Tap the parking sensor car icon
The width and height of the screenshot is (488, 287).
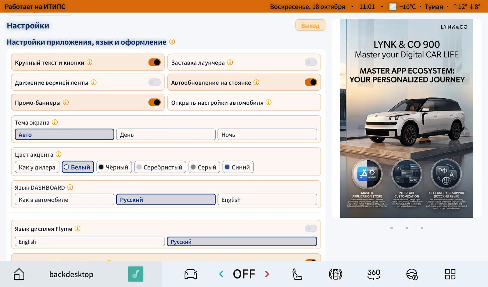tap(335, 274)
